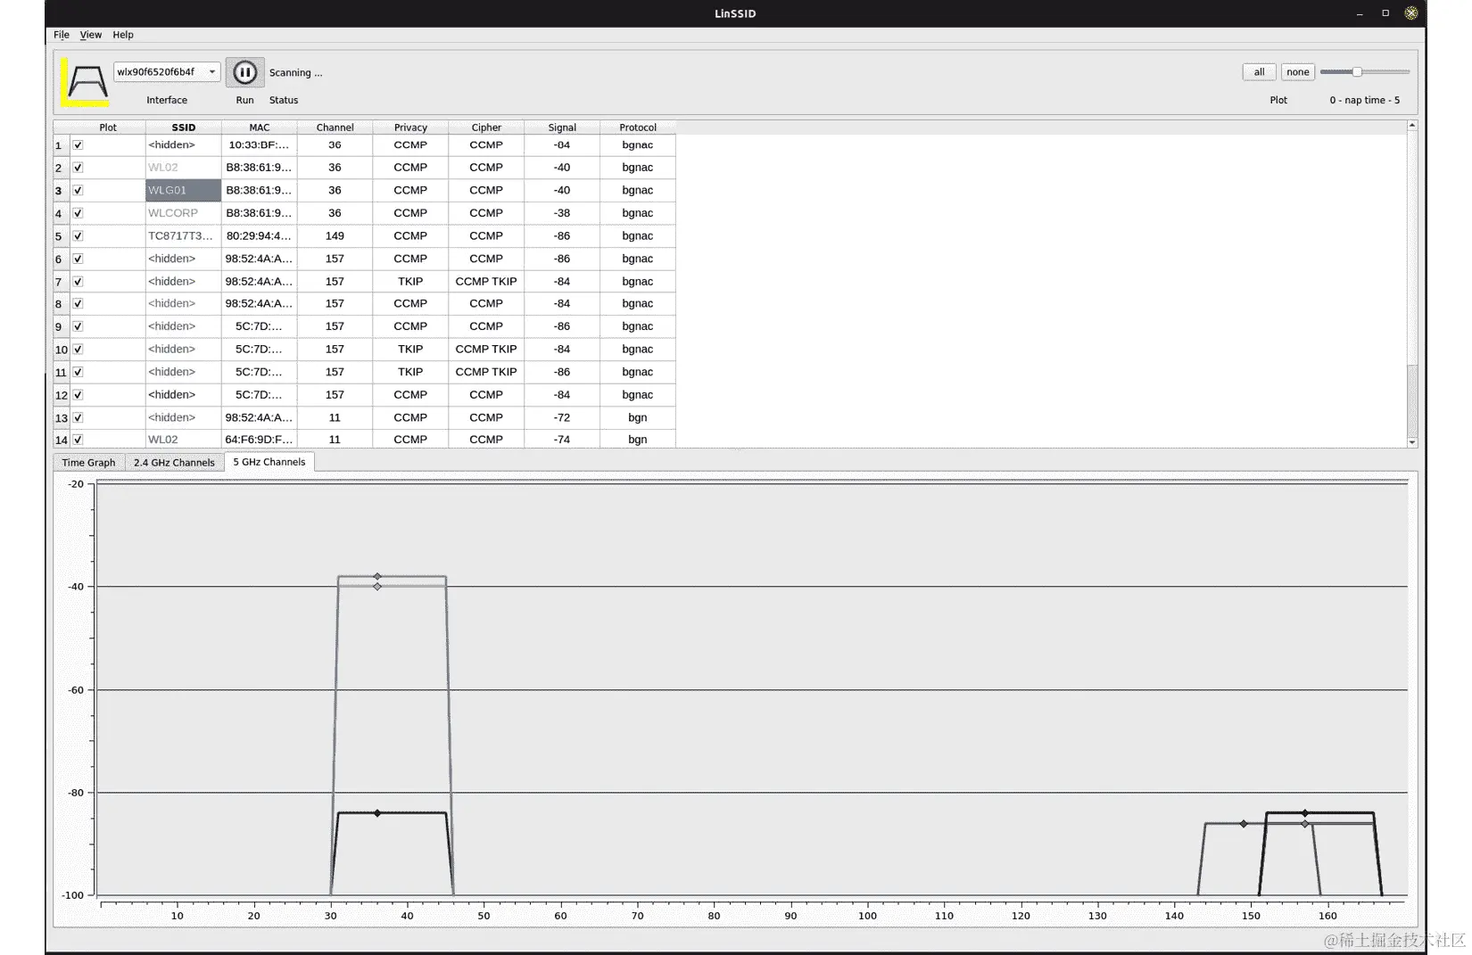
Task: Click the table vertical scrollbar thumb
Action: [1412, 401]
